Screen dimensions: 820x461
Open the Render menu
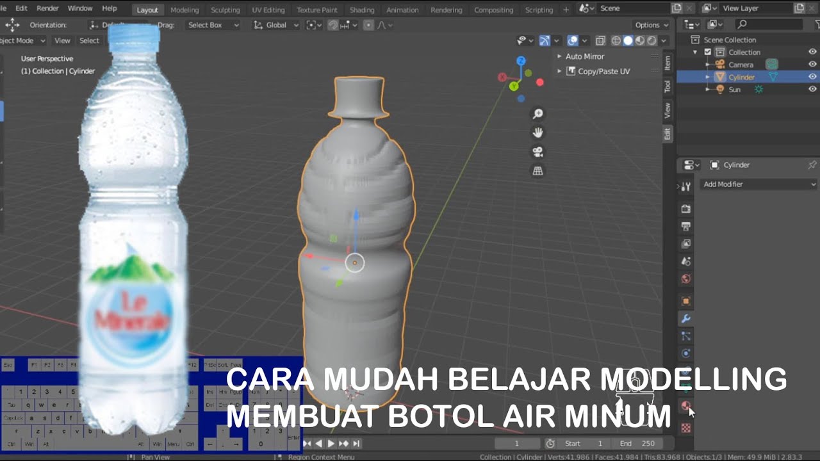click(x=47, y=8)
